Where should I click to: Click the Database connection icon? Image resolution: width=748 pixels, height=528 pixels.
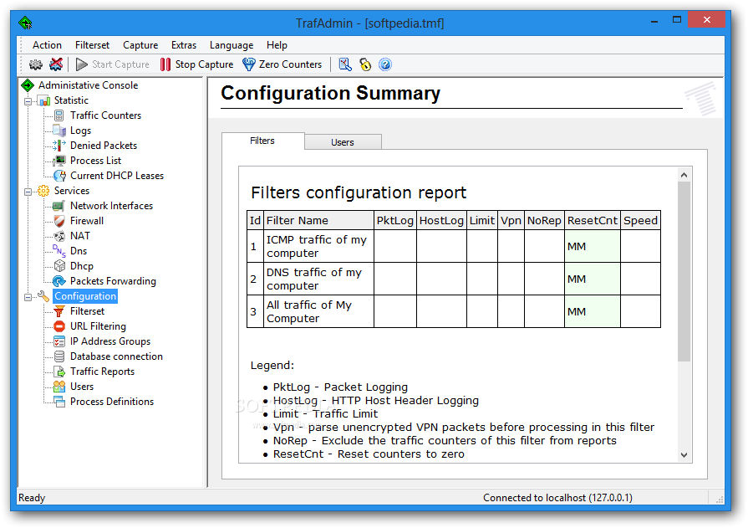point(59,356)
